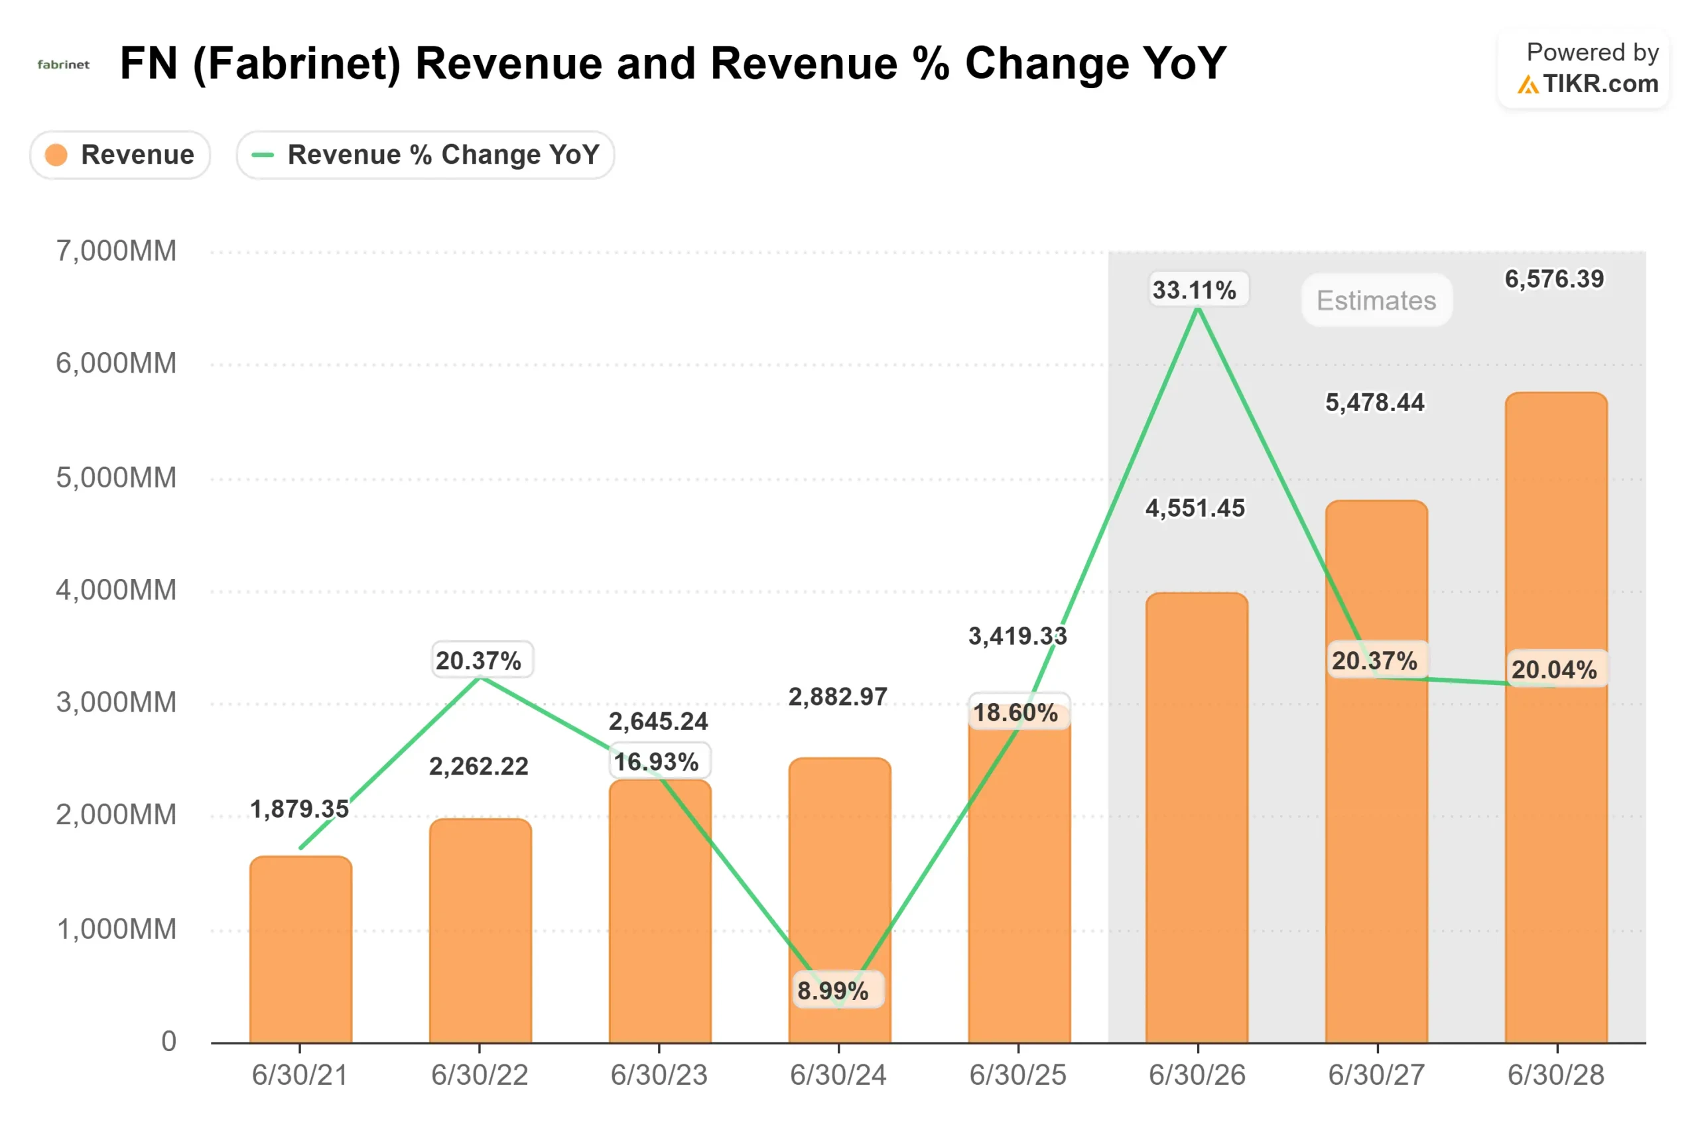Click the 2,262.22 revenue value
This screenshot has height=1132, width=1698.
pyautogui.click(x=480, y=766)
